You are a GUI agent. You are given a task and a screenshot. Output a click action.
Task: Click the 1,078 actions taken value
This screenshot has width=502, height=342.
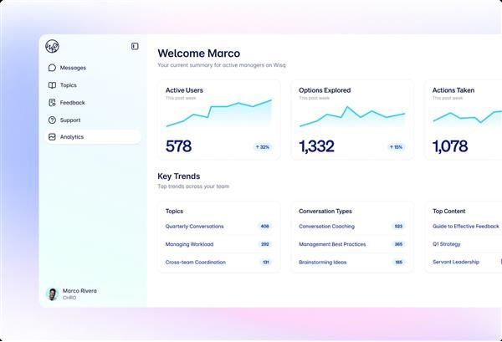click(450, 146)
